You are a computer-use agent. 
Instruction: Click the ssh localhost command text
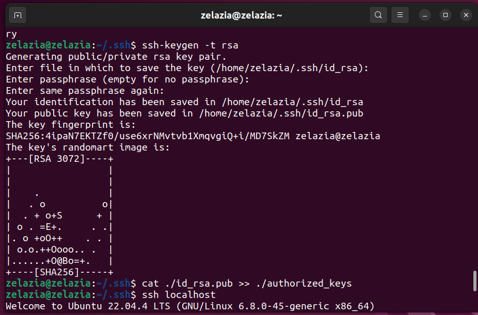coord(179,294)
